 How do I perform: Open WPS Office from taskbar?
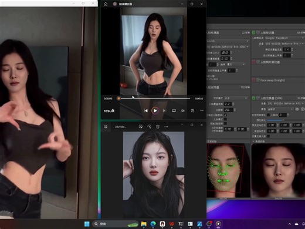[172, 224]
